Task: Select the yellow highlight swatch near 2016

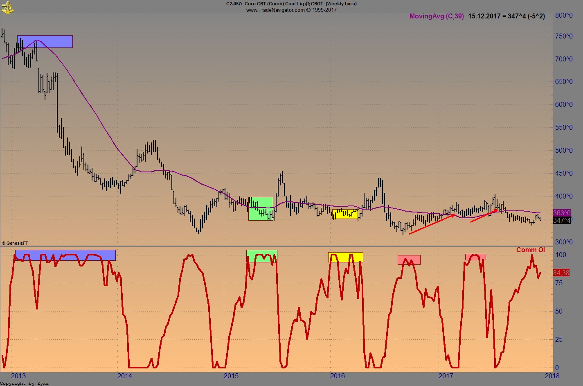Action: coord(345,214)
